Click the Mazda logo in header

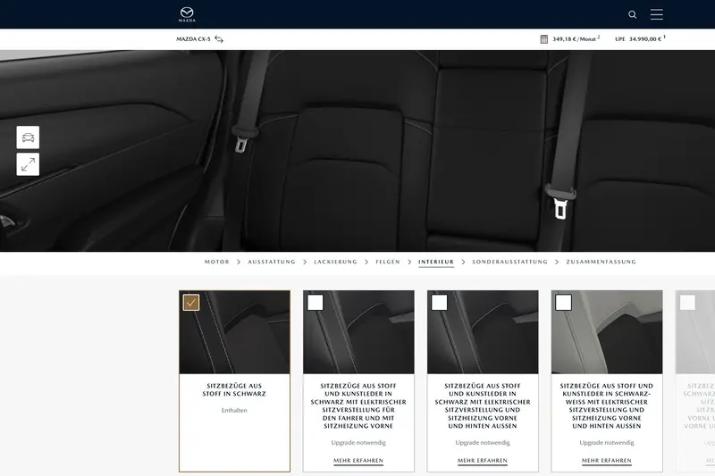pyautogui.click(x=187, y=14)
